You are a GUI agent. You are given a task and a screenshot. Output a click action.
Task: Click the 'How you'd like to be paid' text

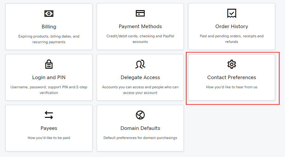(49, 138)
